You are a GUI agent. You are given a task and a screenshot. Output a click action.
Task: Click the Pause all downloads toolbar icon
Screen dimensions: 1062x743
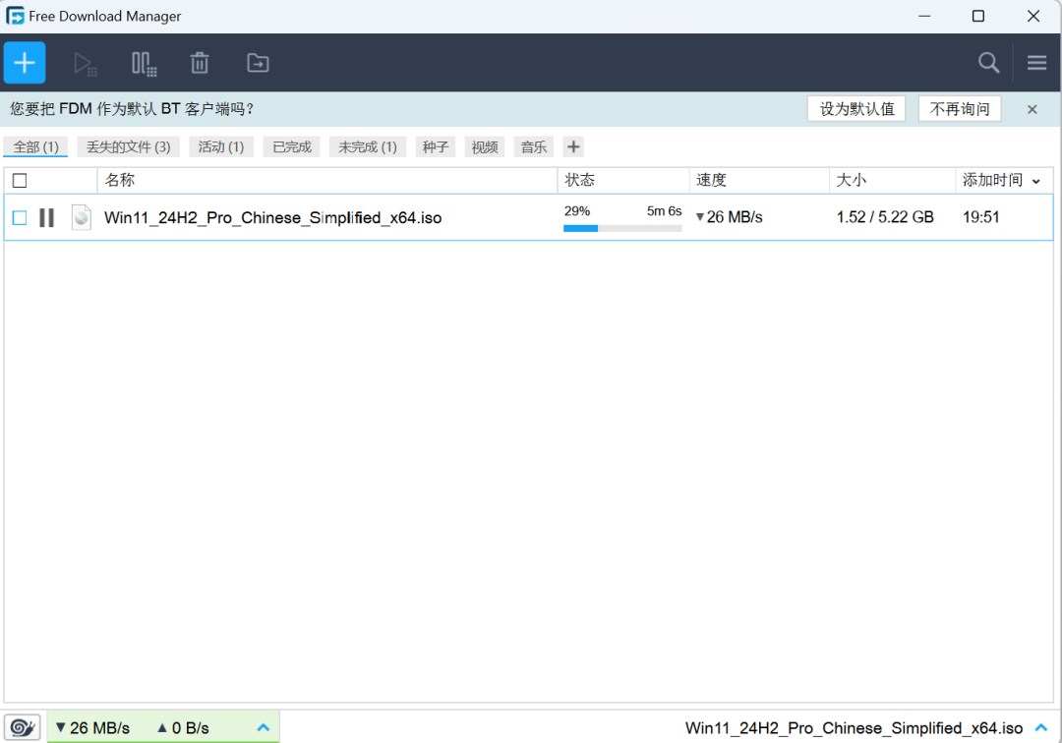point(144,62)
